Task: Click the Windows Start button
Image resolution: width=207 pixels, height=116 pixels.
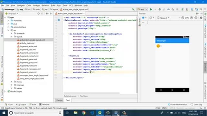Action: coord(4,113)
